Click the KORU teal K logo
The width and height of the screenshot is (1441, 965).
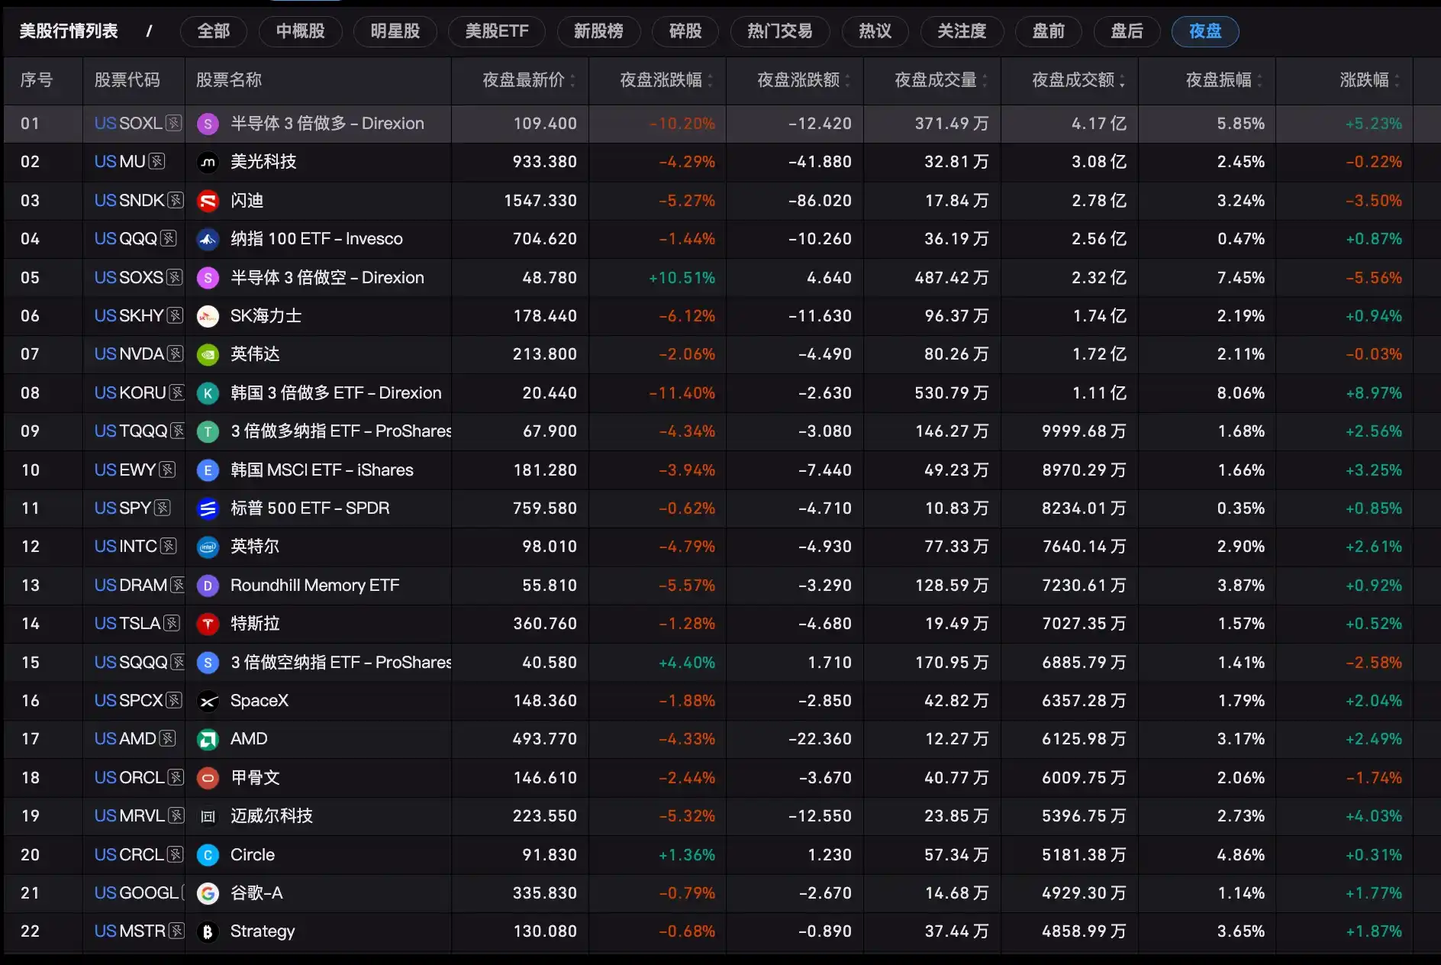pyautogui.click(x=208, y=393)
